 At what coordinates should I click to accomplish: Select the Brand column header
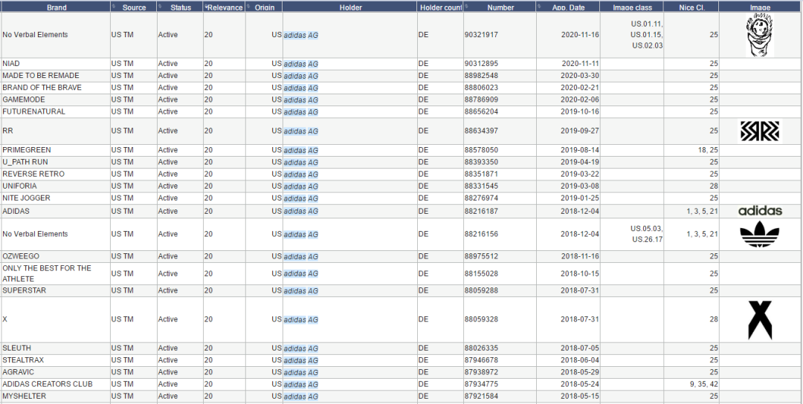(x=55, y=7)
